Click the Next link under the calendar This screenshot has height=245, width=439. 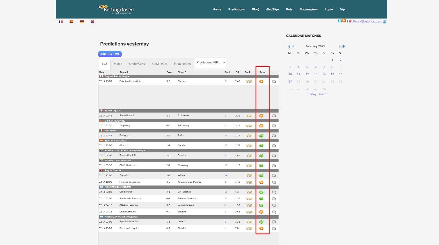pyautogui.click(x=322, y=94)
